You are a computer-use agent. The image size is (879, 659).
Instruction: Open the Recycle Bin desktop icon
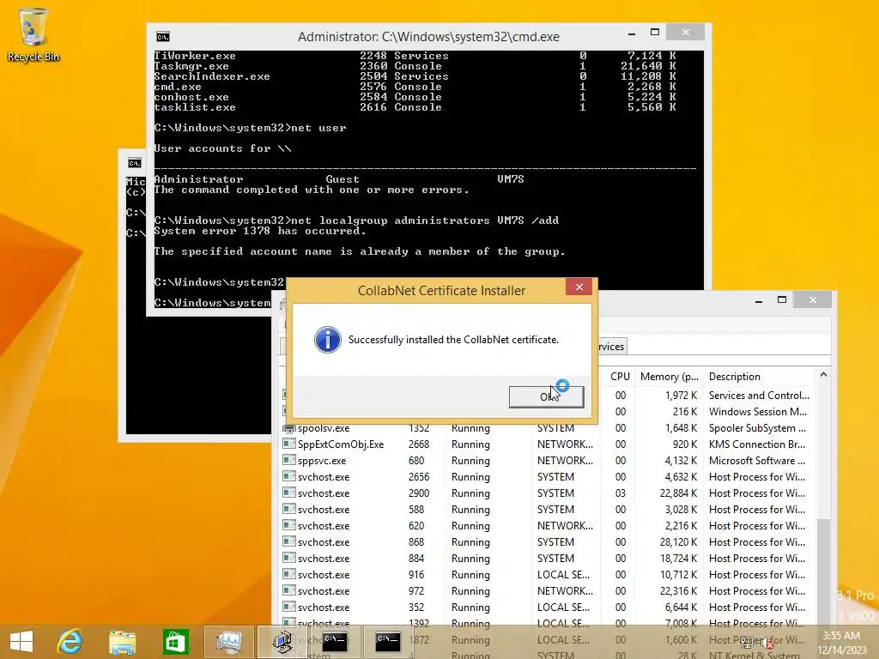[x=33, y=34]
